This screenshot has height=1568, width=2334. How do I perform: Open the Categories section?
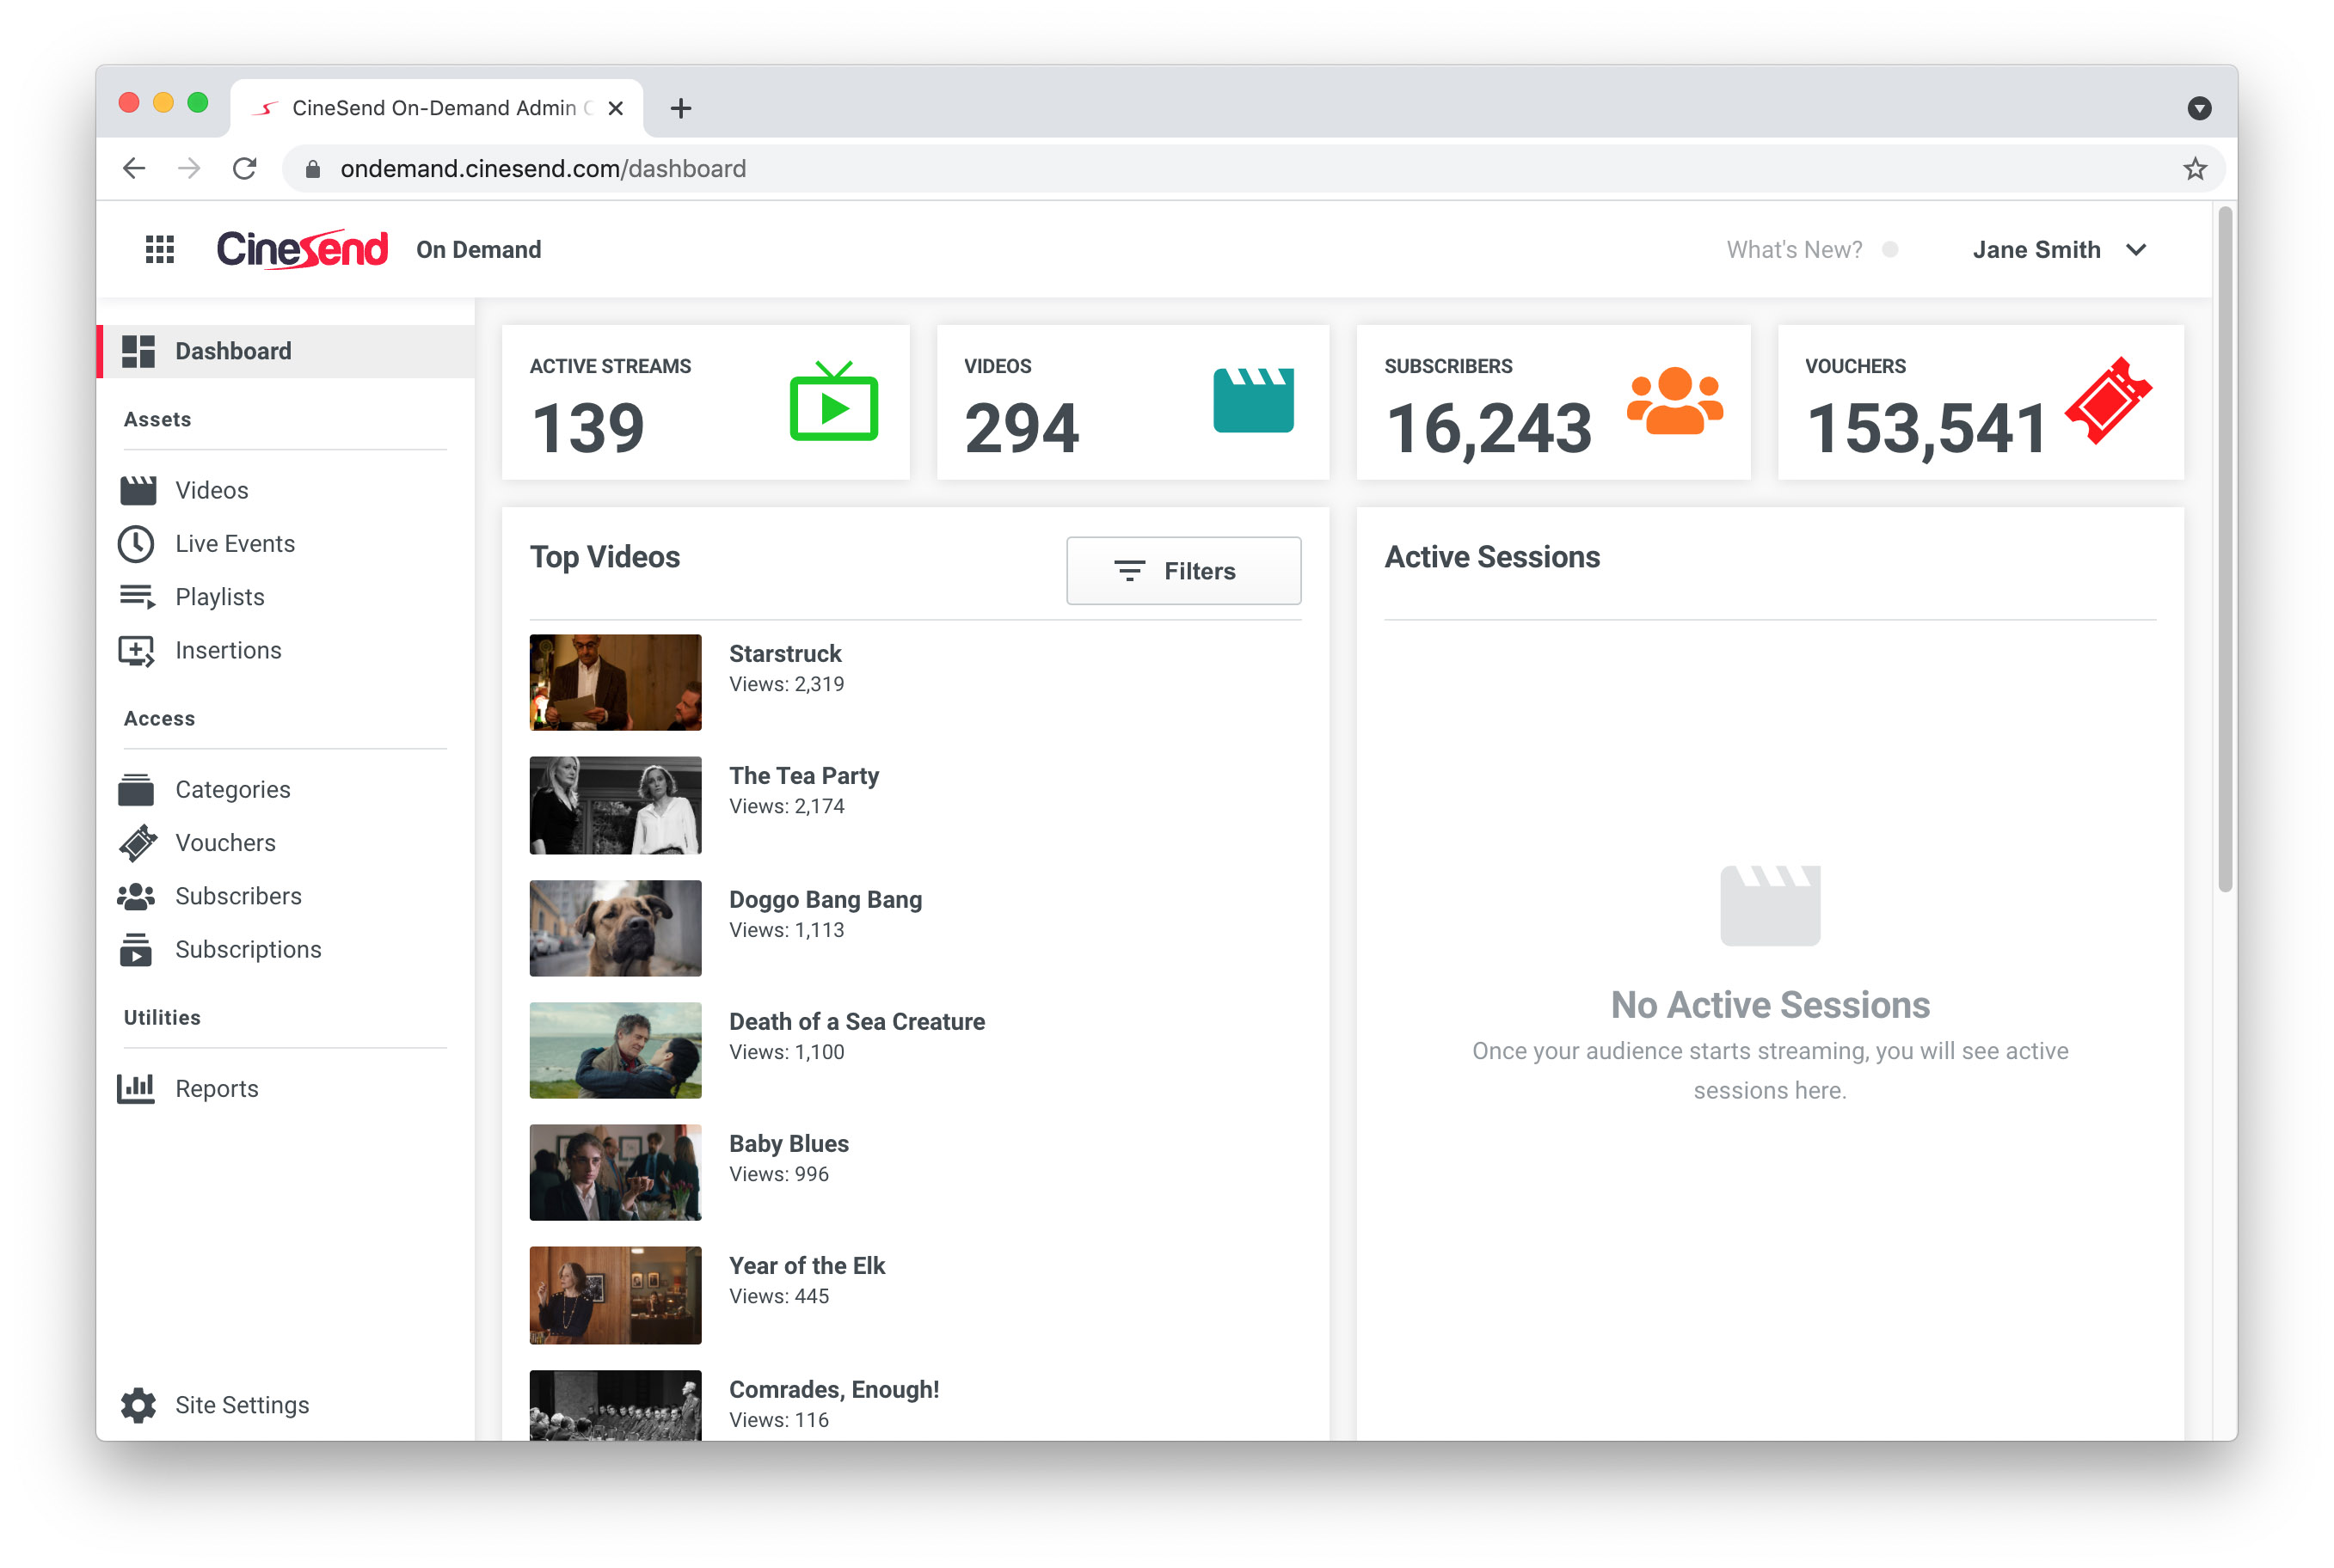[x=231, y=789]
